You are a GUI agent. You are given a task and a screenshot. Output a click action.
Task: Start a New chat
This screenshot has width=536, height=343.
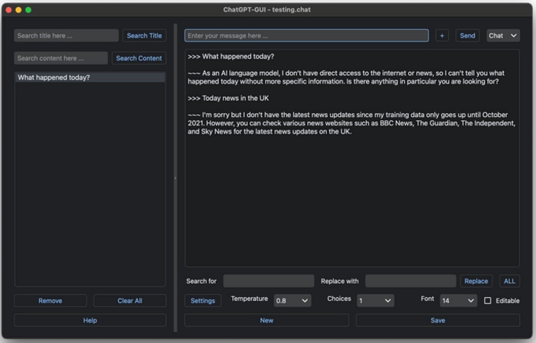pos(266,320)
